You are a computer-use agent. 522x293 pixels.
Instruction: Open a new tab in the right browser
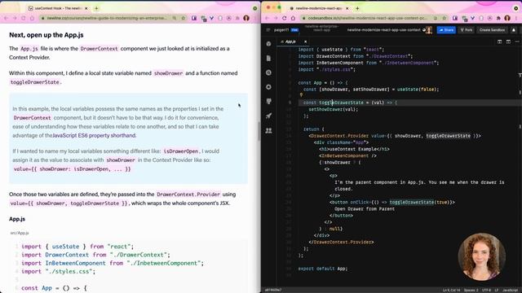click(357, 8)
